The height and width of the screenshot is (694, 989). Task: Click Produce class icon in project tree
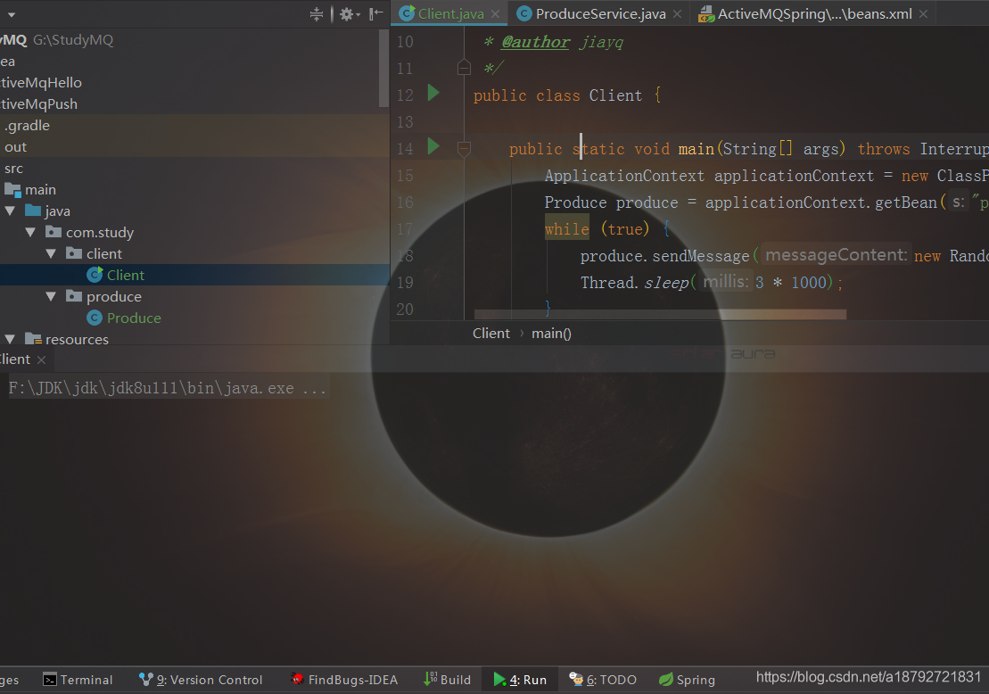click(x=95, y=318)
